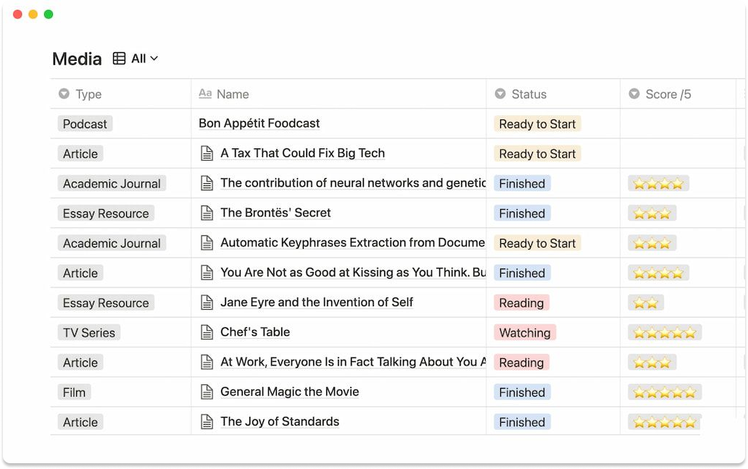Click the TV Series type tag
The height and width of the screenshot is (469, 748).
tap(88, 333)
